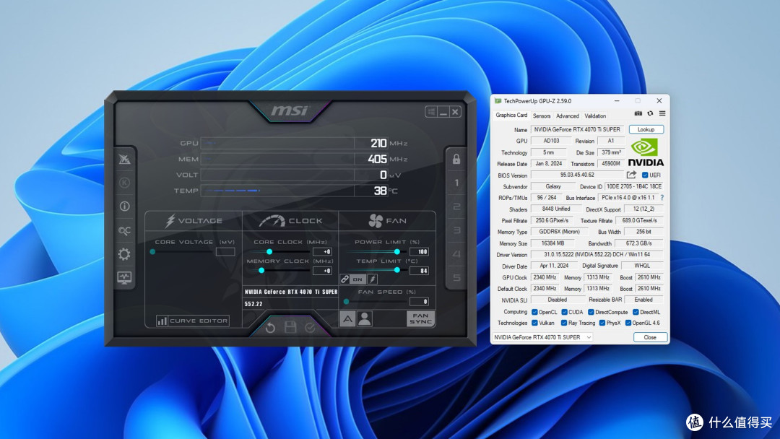The width and height of the screenshot is (780, 439).
Task: Open the GPU-Z hamburger menu icon
Action: [x=662, y=113]
